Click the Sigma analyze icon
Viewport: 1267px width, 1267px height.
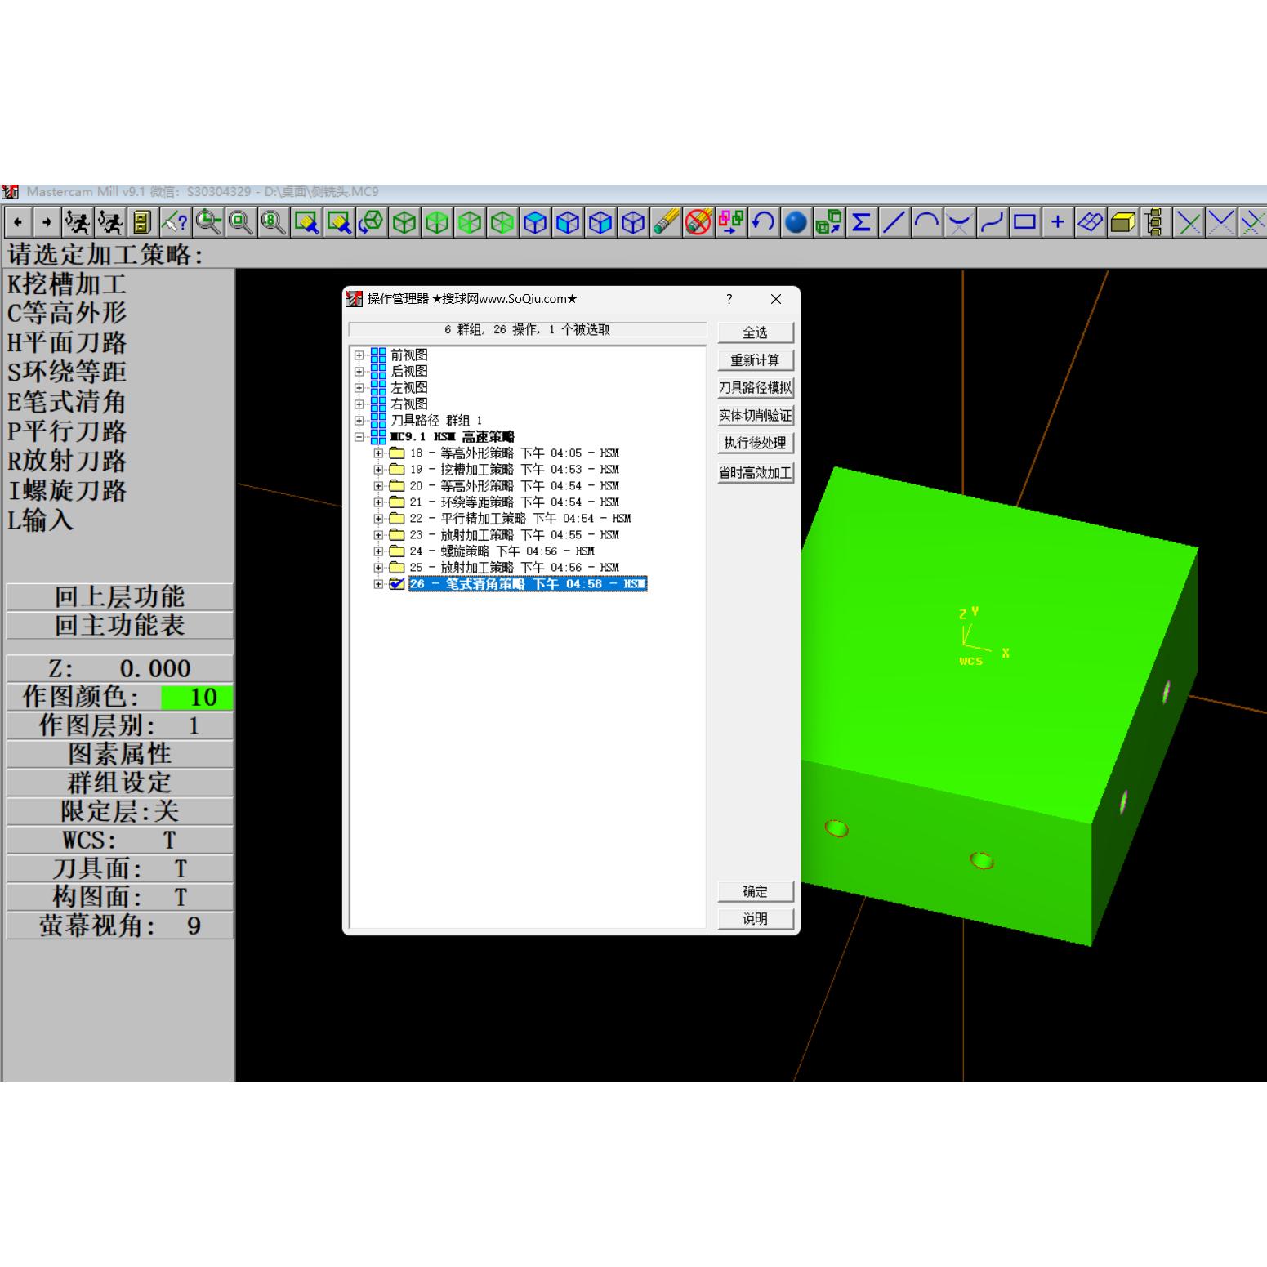861,222
